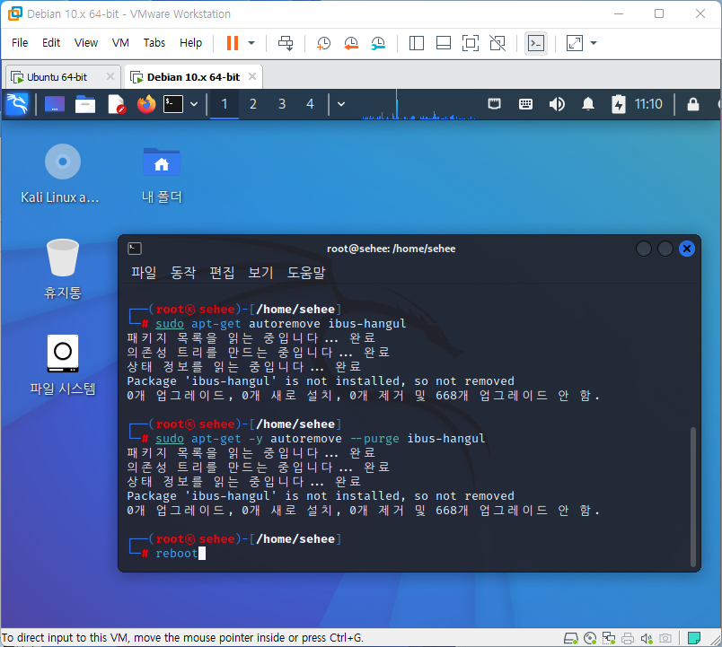Open the VM menu

[120, 43]
